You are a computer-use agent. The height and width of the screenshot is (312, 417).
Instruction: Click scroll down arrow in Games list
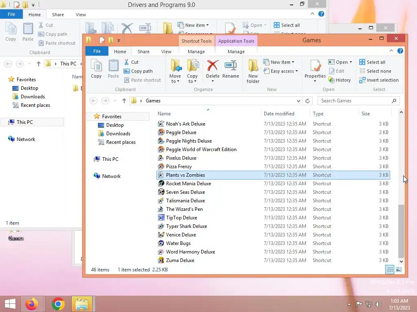tap(401, 261)
